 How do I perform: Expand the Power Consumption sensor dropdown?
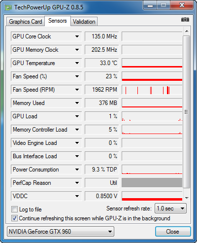coord(77,170)
